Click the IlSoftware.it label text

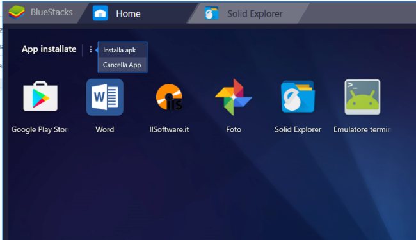[169, 129]
